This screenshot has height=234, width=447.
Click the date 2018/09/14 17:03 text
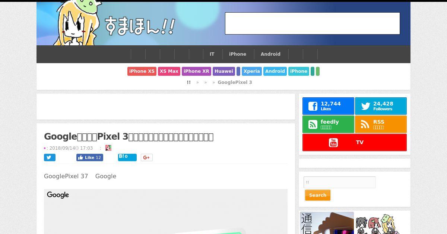tap(71, 148)
